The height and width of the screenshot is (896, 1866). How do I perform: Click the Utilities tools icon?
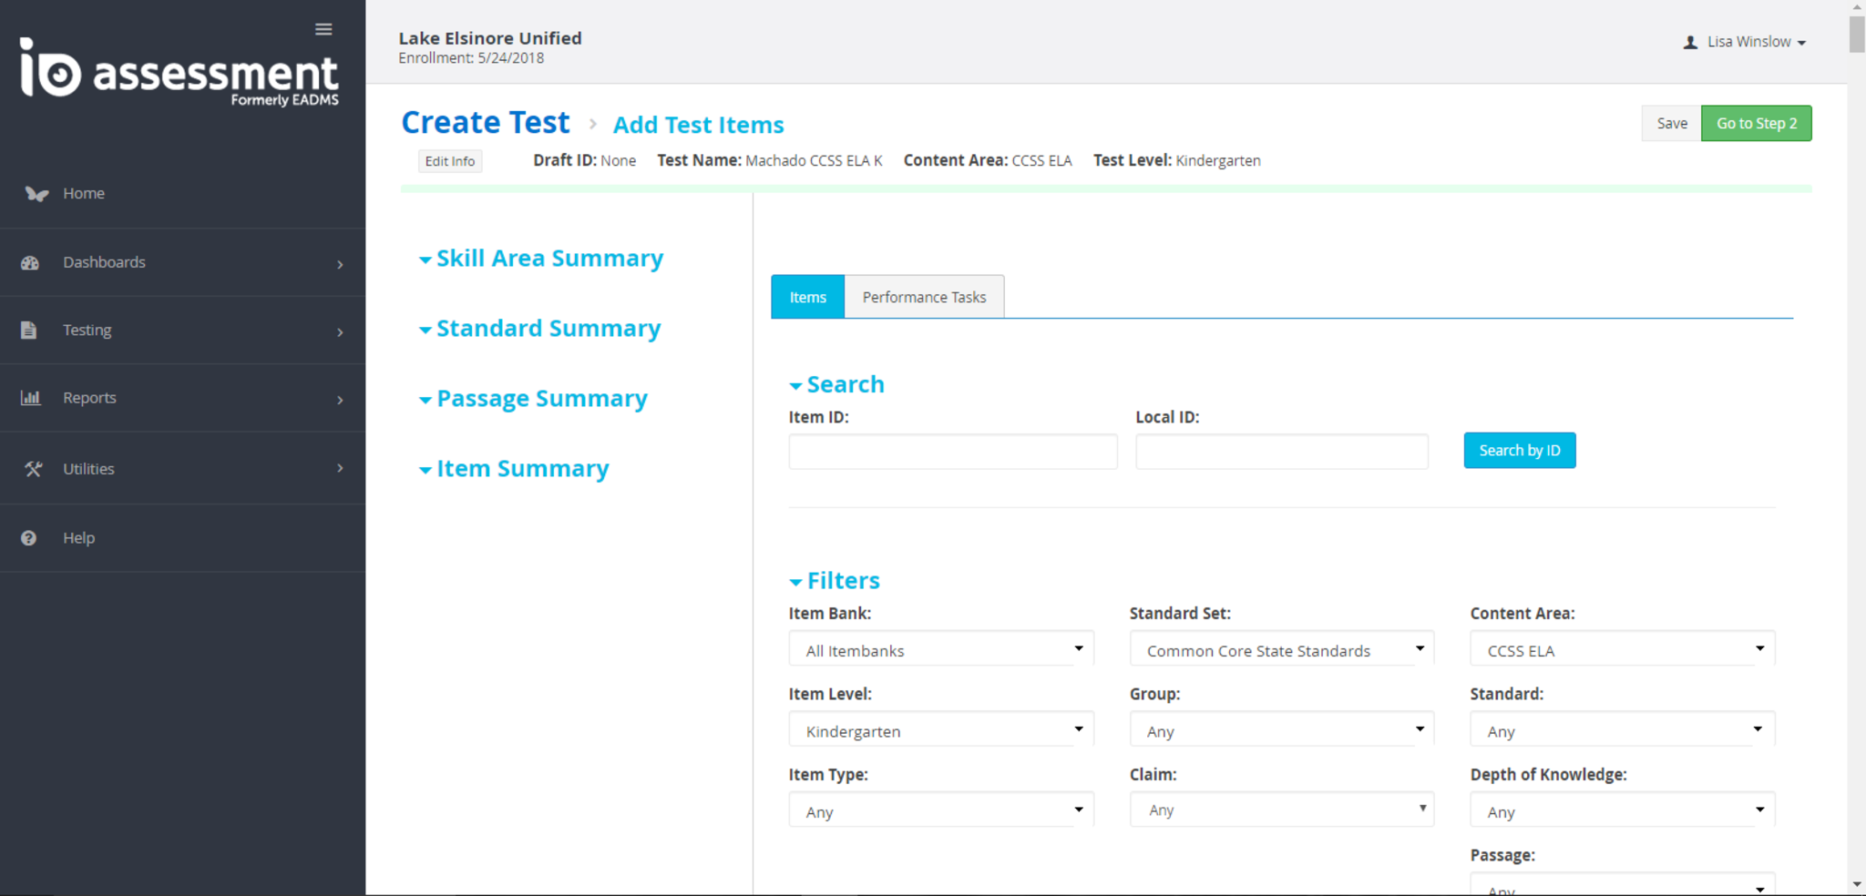point(33,469)
